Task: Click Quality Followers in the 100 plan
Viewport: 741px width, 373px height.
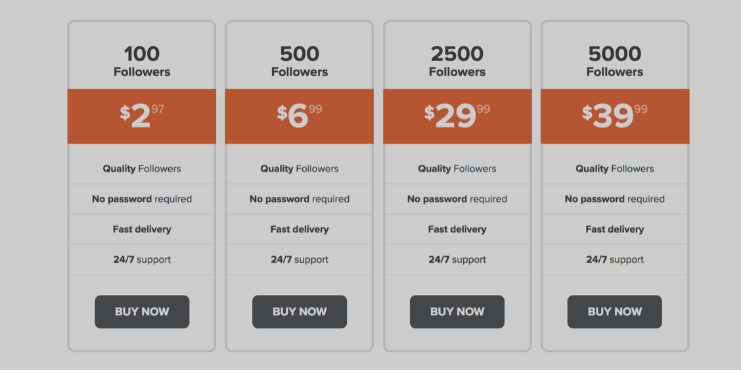Action: 142,169
